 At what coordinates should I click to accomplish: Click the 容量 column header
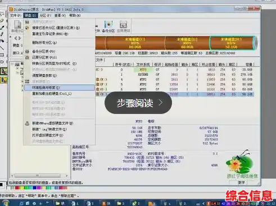click(246, 65)
